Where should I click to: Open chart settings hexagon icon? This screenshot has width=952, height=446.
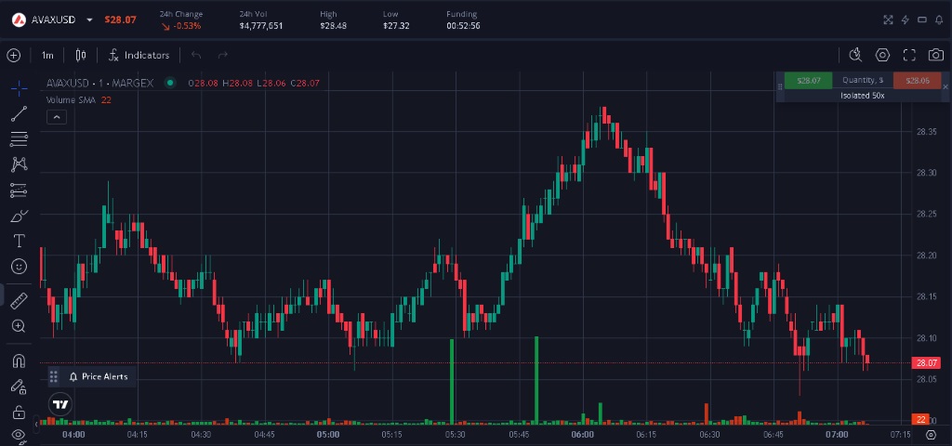click(882, 55)
